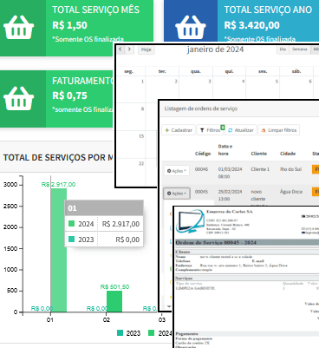Select day 4 in January calendar
Viewport: 319px width, 348px height.
[x=243, y=82]
